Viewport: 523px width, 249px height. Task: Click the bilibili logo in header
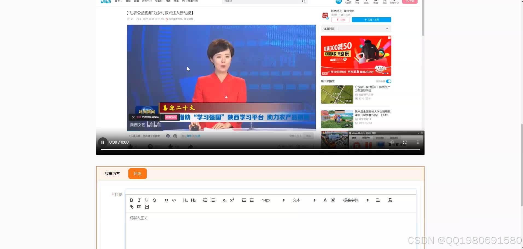(106, 1)
